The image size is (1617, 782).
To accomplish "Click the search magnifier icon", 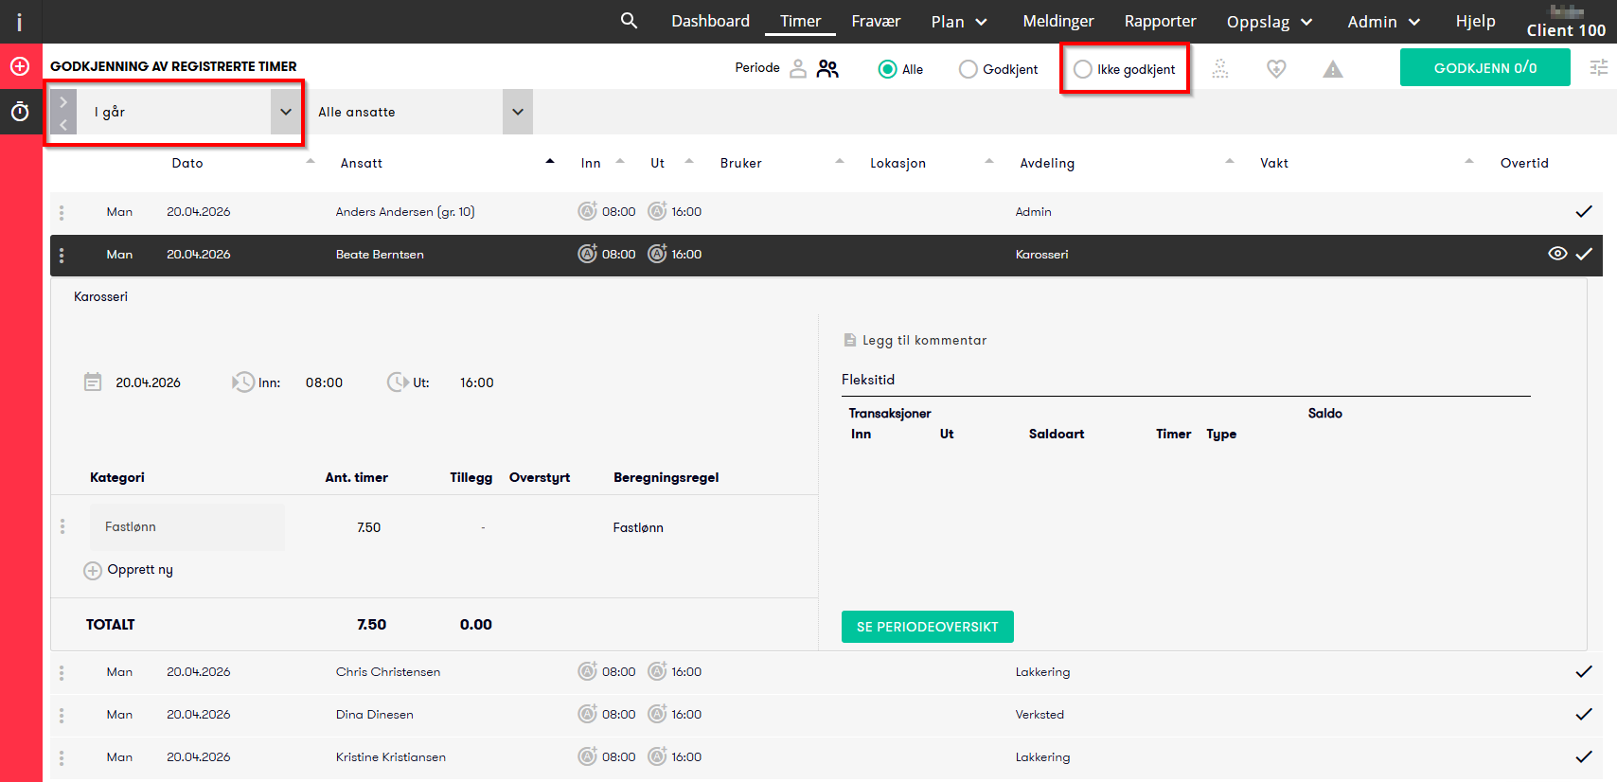I will coord(629,21).
